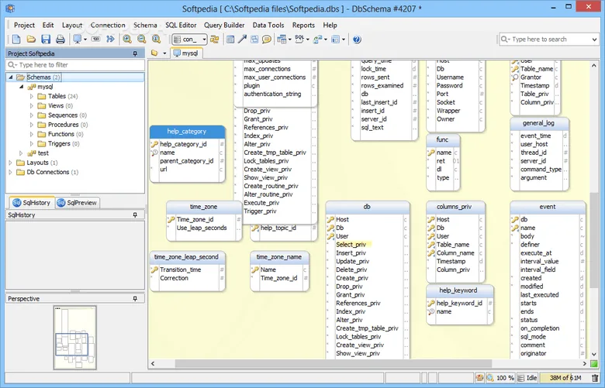Viewport: 605px width, 388px height.
Task: Select the mysql layout tab
Action: 186,53
